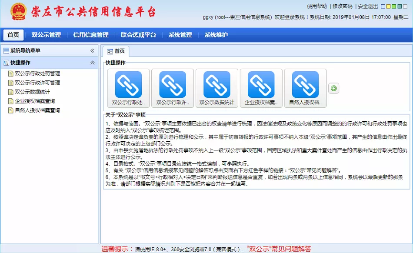Click the 快捷操作 section icon in sidebar
This screenshot has width=413, height=253.
coord(6,63)
